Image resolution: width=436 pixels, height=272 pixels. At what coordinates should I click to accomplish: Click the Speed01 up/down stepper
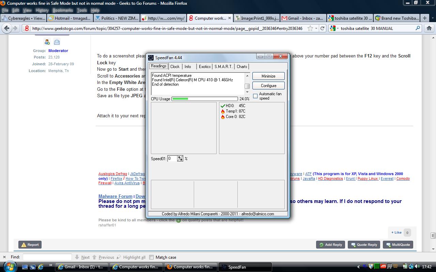(x=180, y=158)
